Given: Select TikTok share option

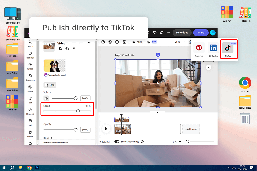Looking at the screenshot, I should tap(228, 50).
